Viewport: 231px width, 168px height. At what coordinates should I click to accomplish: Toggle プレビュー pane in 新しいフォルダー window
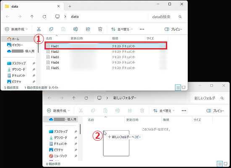coord(215,111)
